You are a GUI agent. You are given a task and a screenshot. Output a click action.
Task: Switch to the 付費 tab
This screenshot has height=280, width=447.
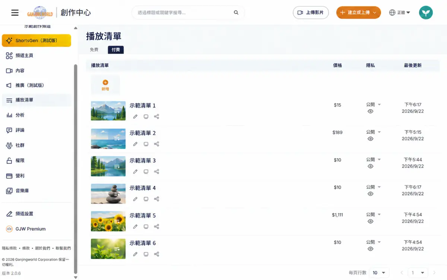(116, 50)
